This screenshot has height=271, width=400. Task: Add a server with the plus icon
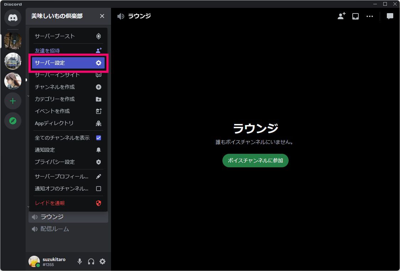click(x=13, y=101)
